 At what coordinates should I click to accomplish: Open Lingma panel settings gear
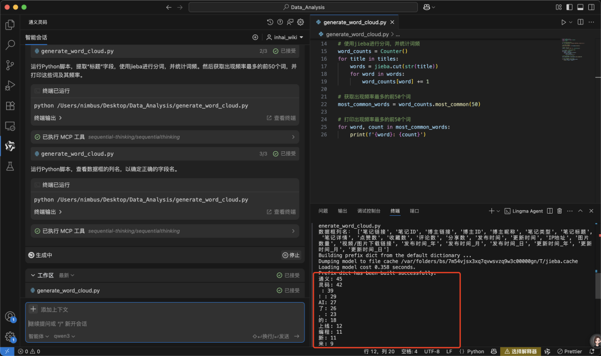coord(300,22)
